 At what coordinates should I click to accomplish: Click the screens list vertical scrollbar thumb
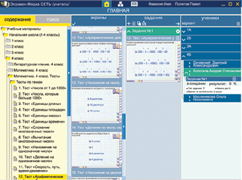(124, 126)
